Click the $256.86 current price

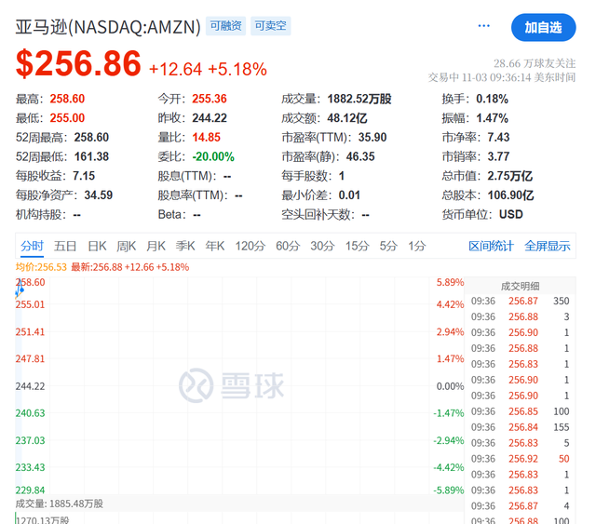coord(78,63)
